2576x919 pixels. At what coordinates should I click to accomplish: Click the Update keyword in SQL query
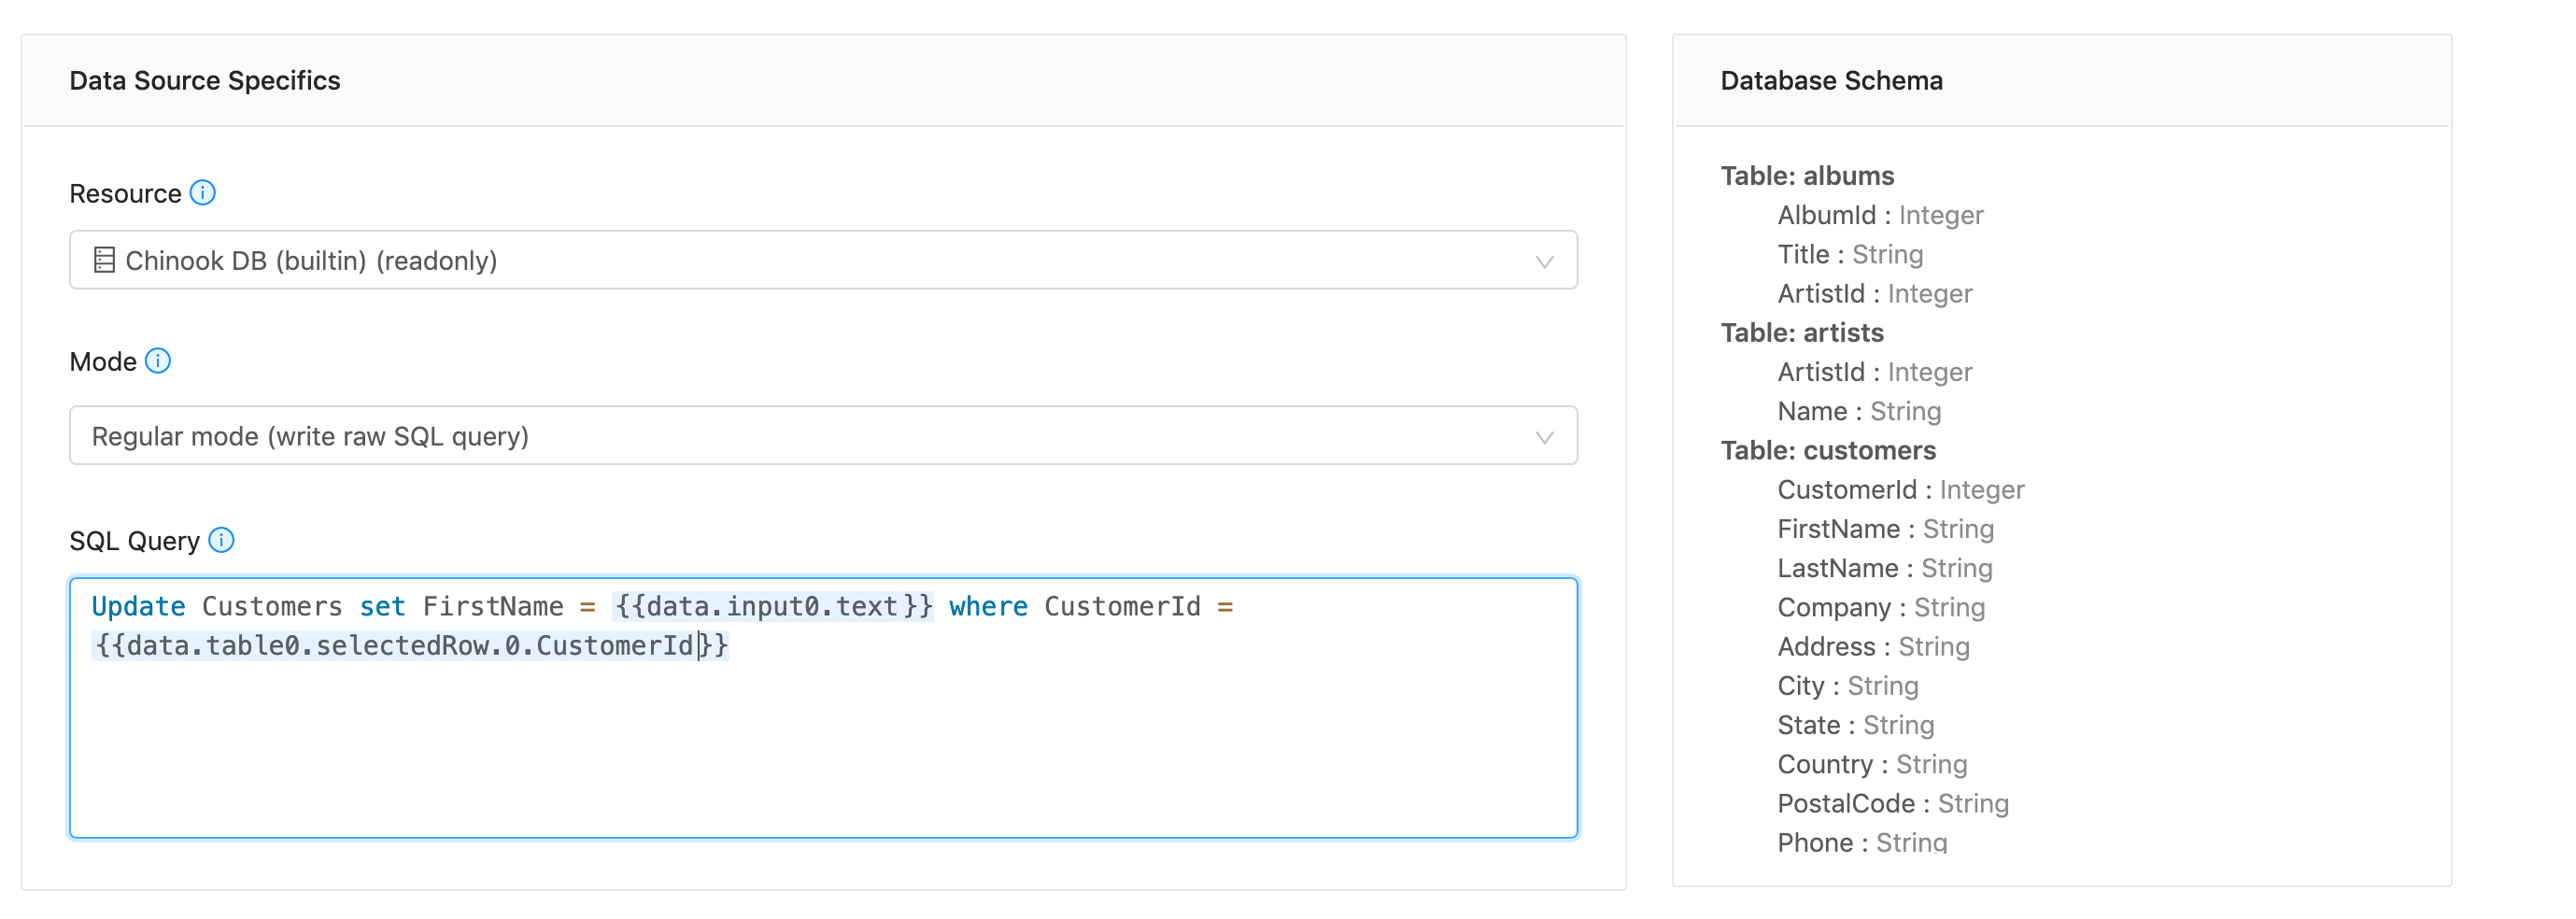click(138, 606)
